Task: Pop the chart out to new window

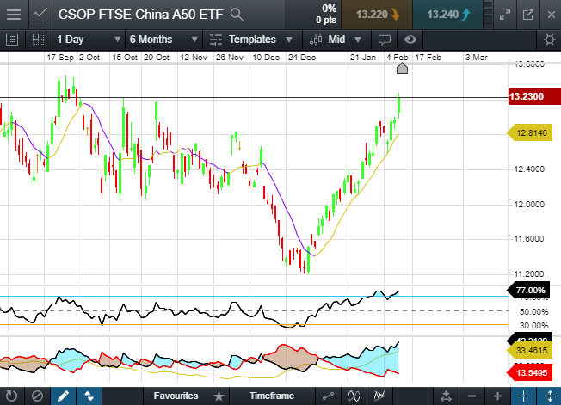Action: pos(527,15)
